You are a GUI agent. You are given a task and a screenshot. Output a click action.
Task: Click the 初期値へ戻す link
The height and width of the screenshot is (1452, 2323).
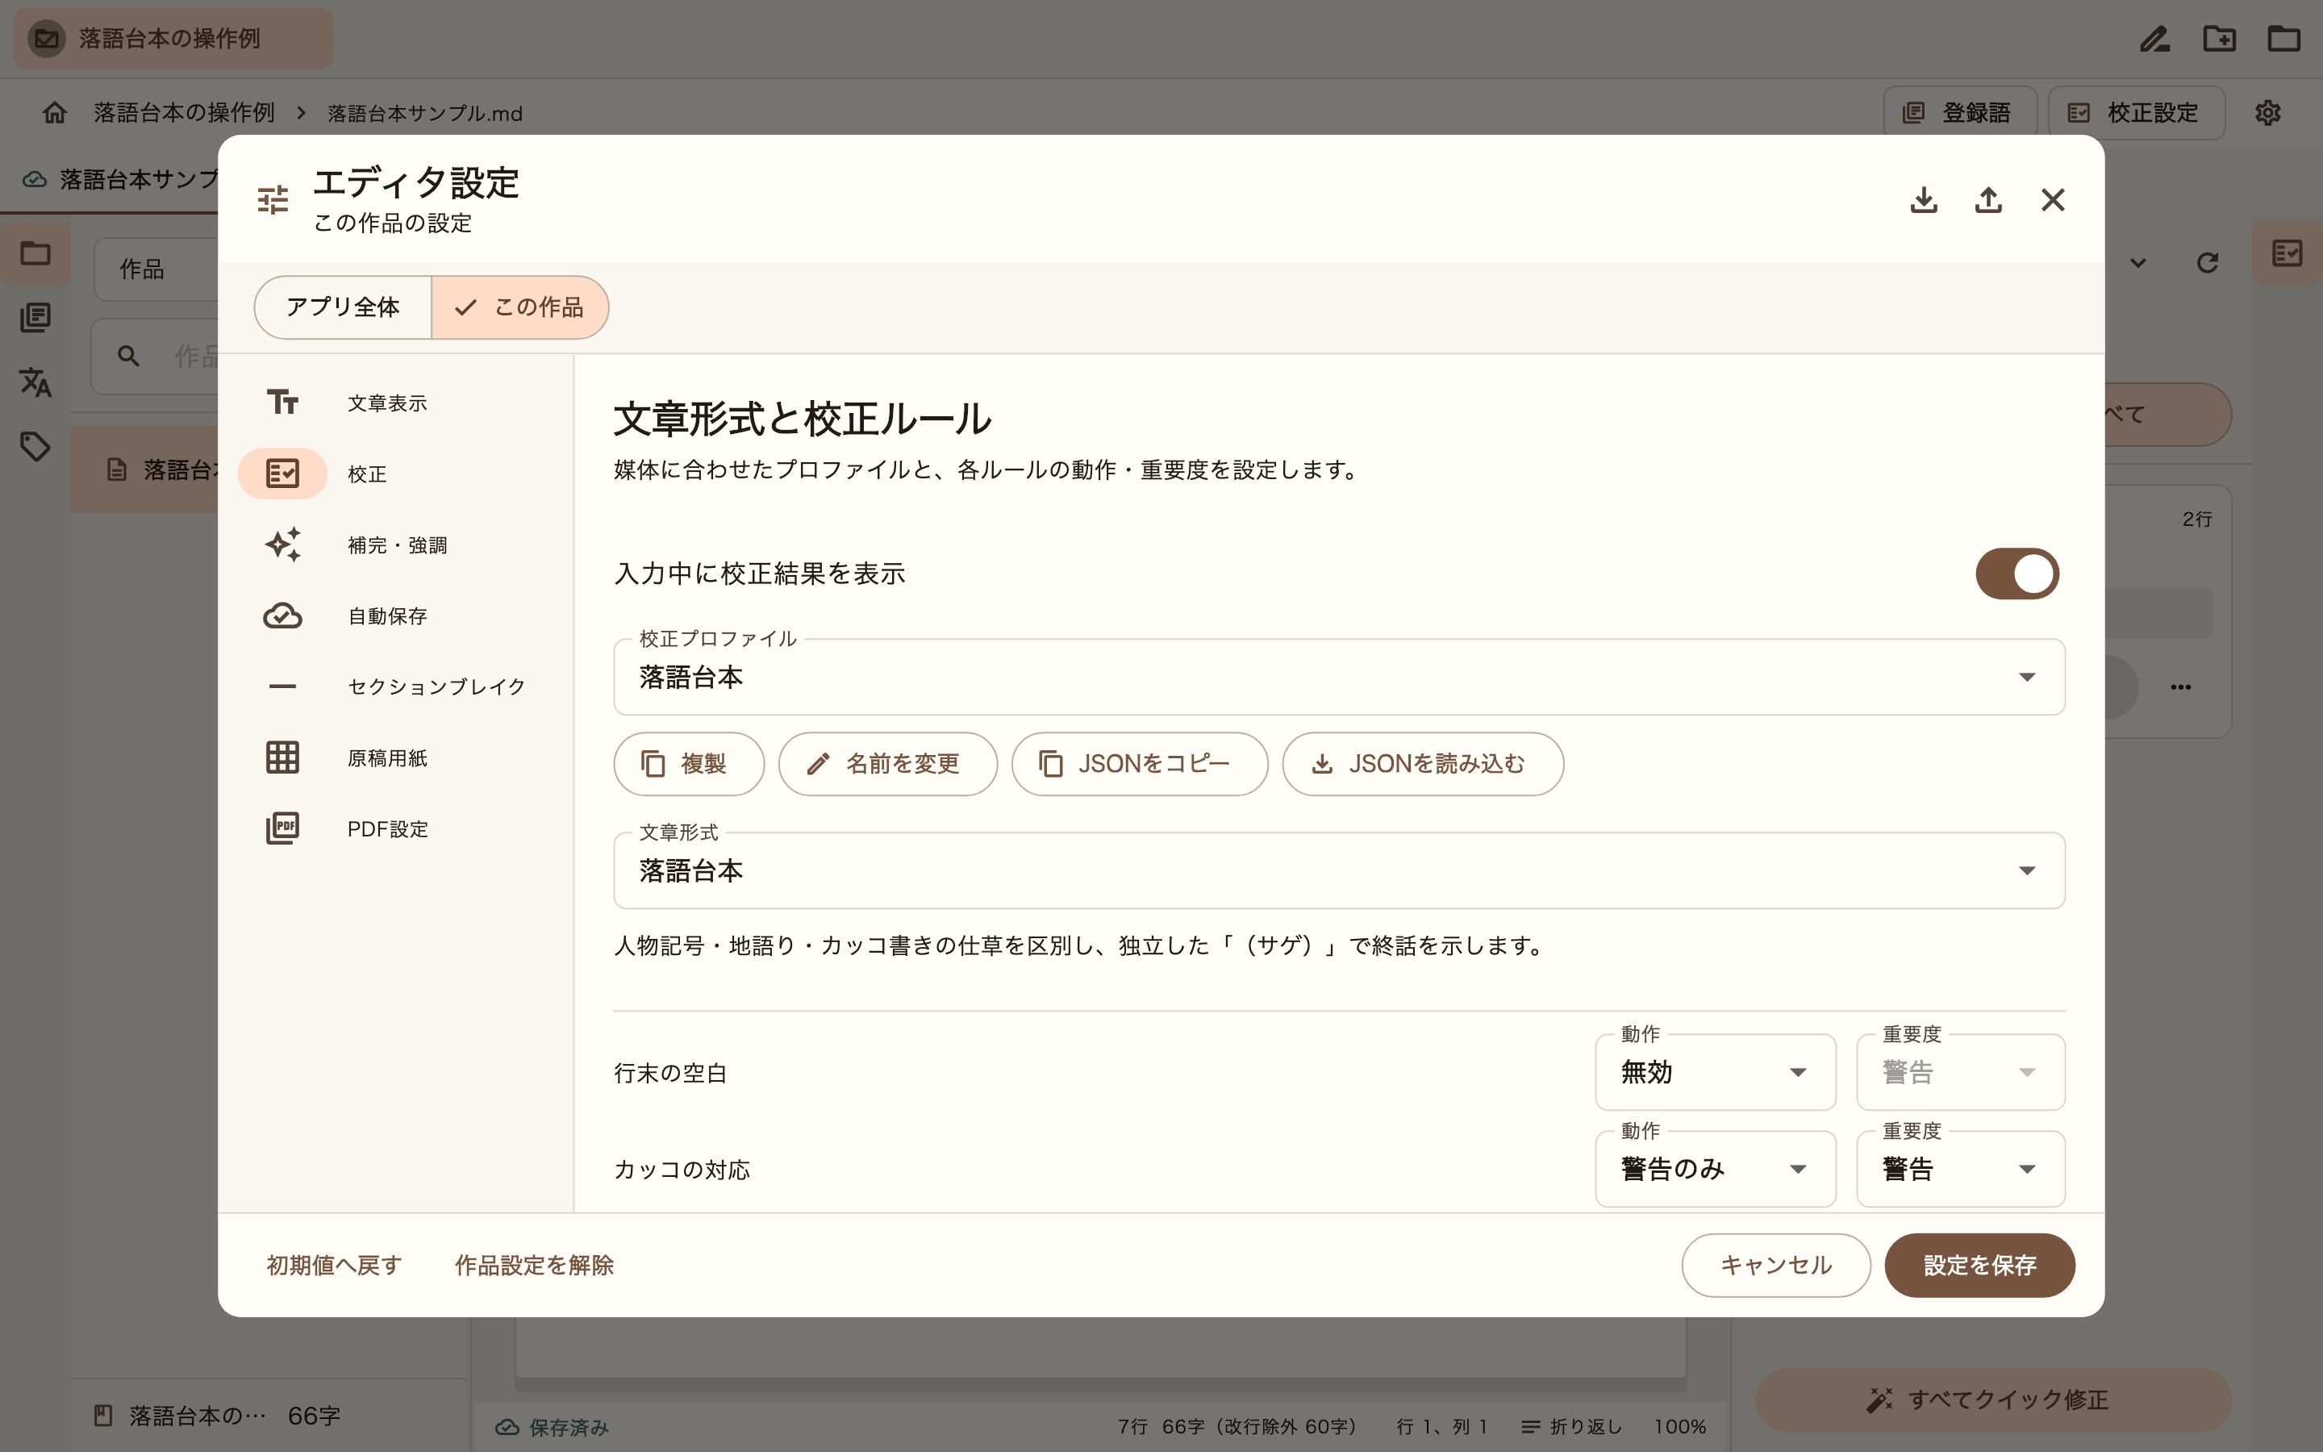[x=334, y=1265]
